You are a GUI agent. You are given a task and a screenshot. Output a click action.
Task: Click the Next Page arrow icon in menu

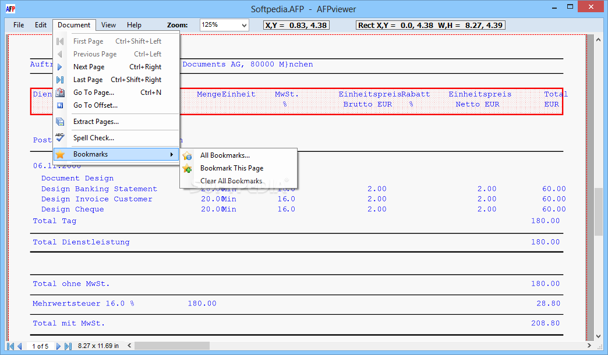60,67
